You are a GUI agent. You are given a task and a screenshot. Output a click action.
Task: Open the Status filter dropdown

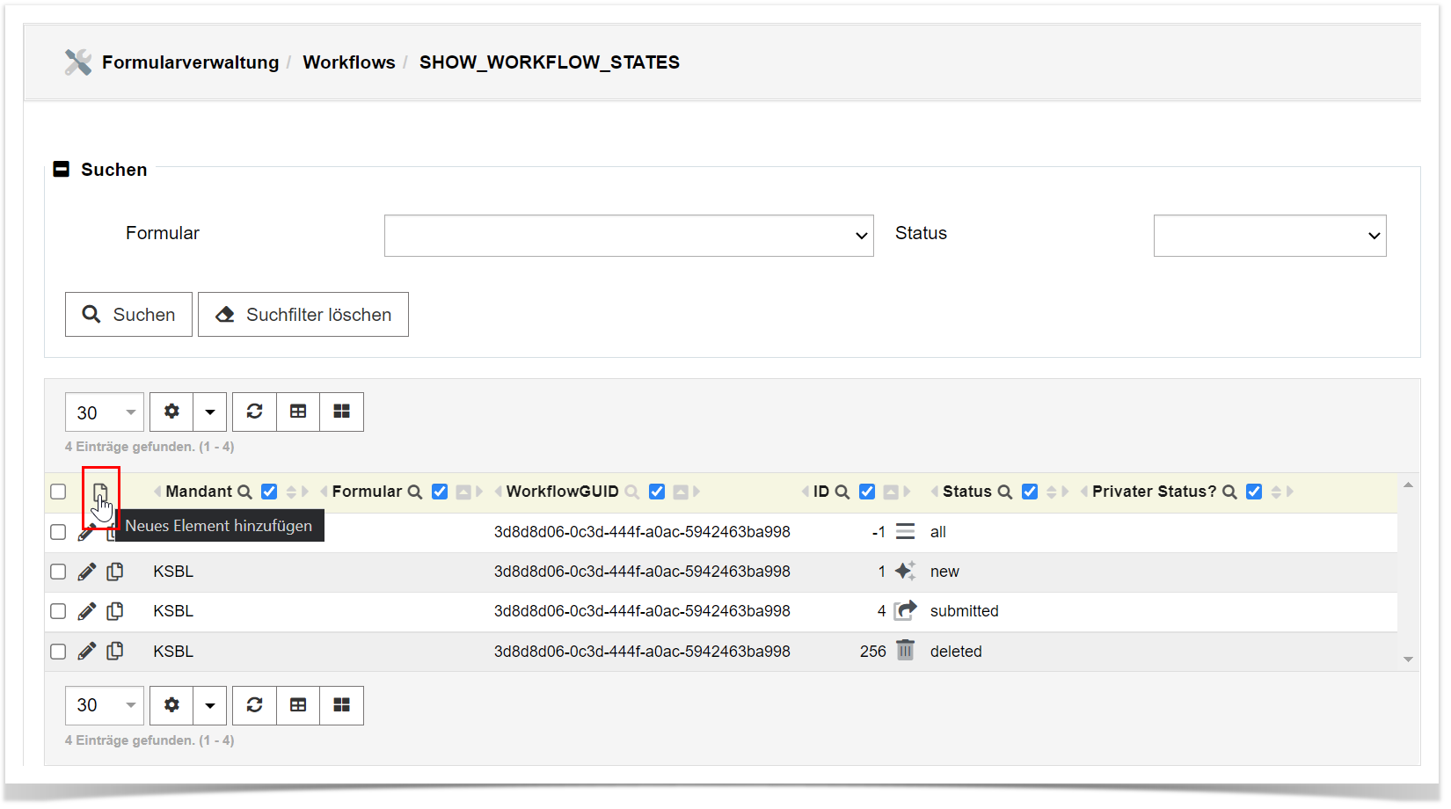point(1269,236)
